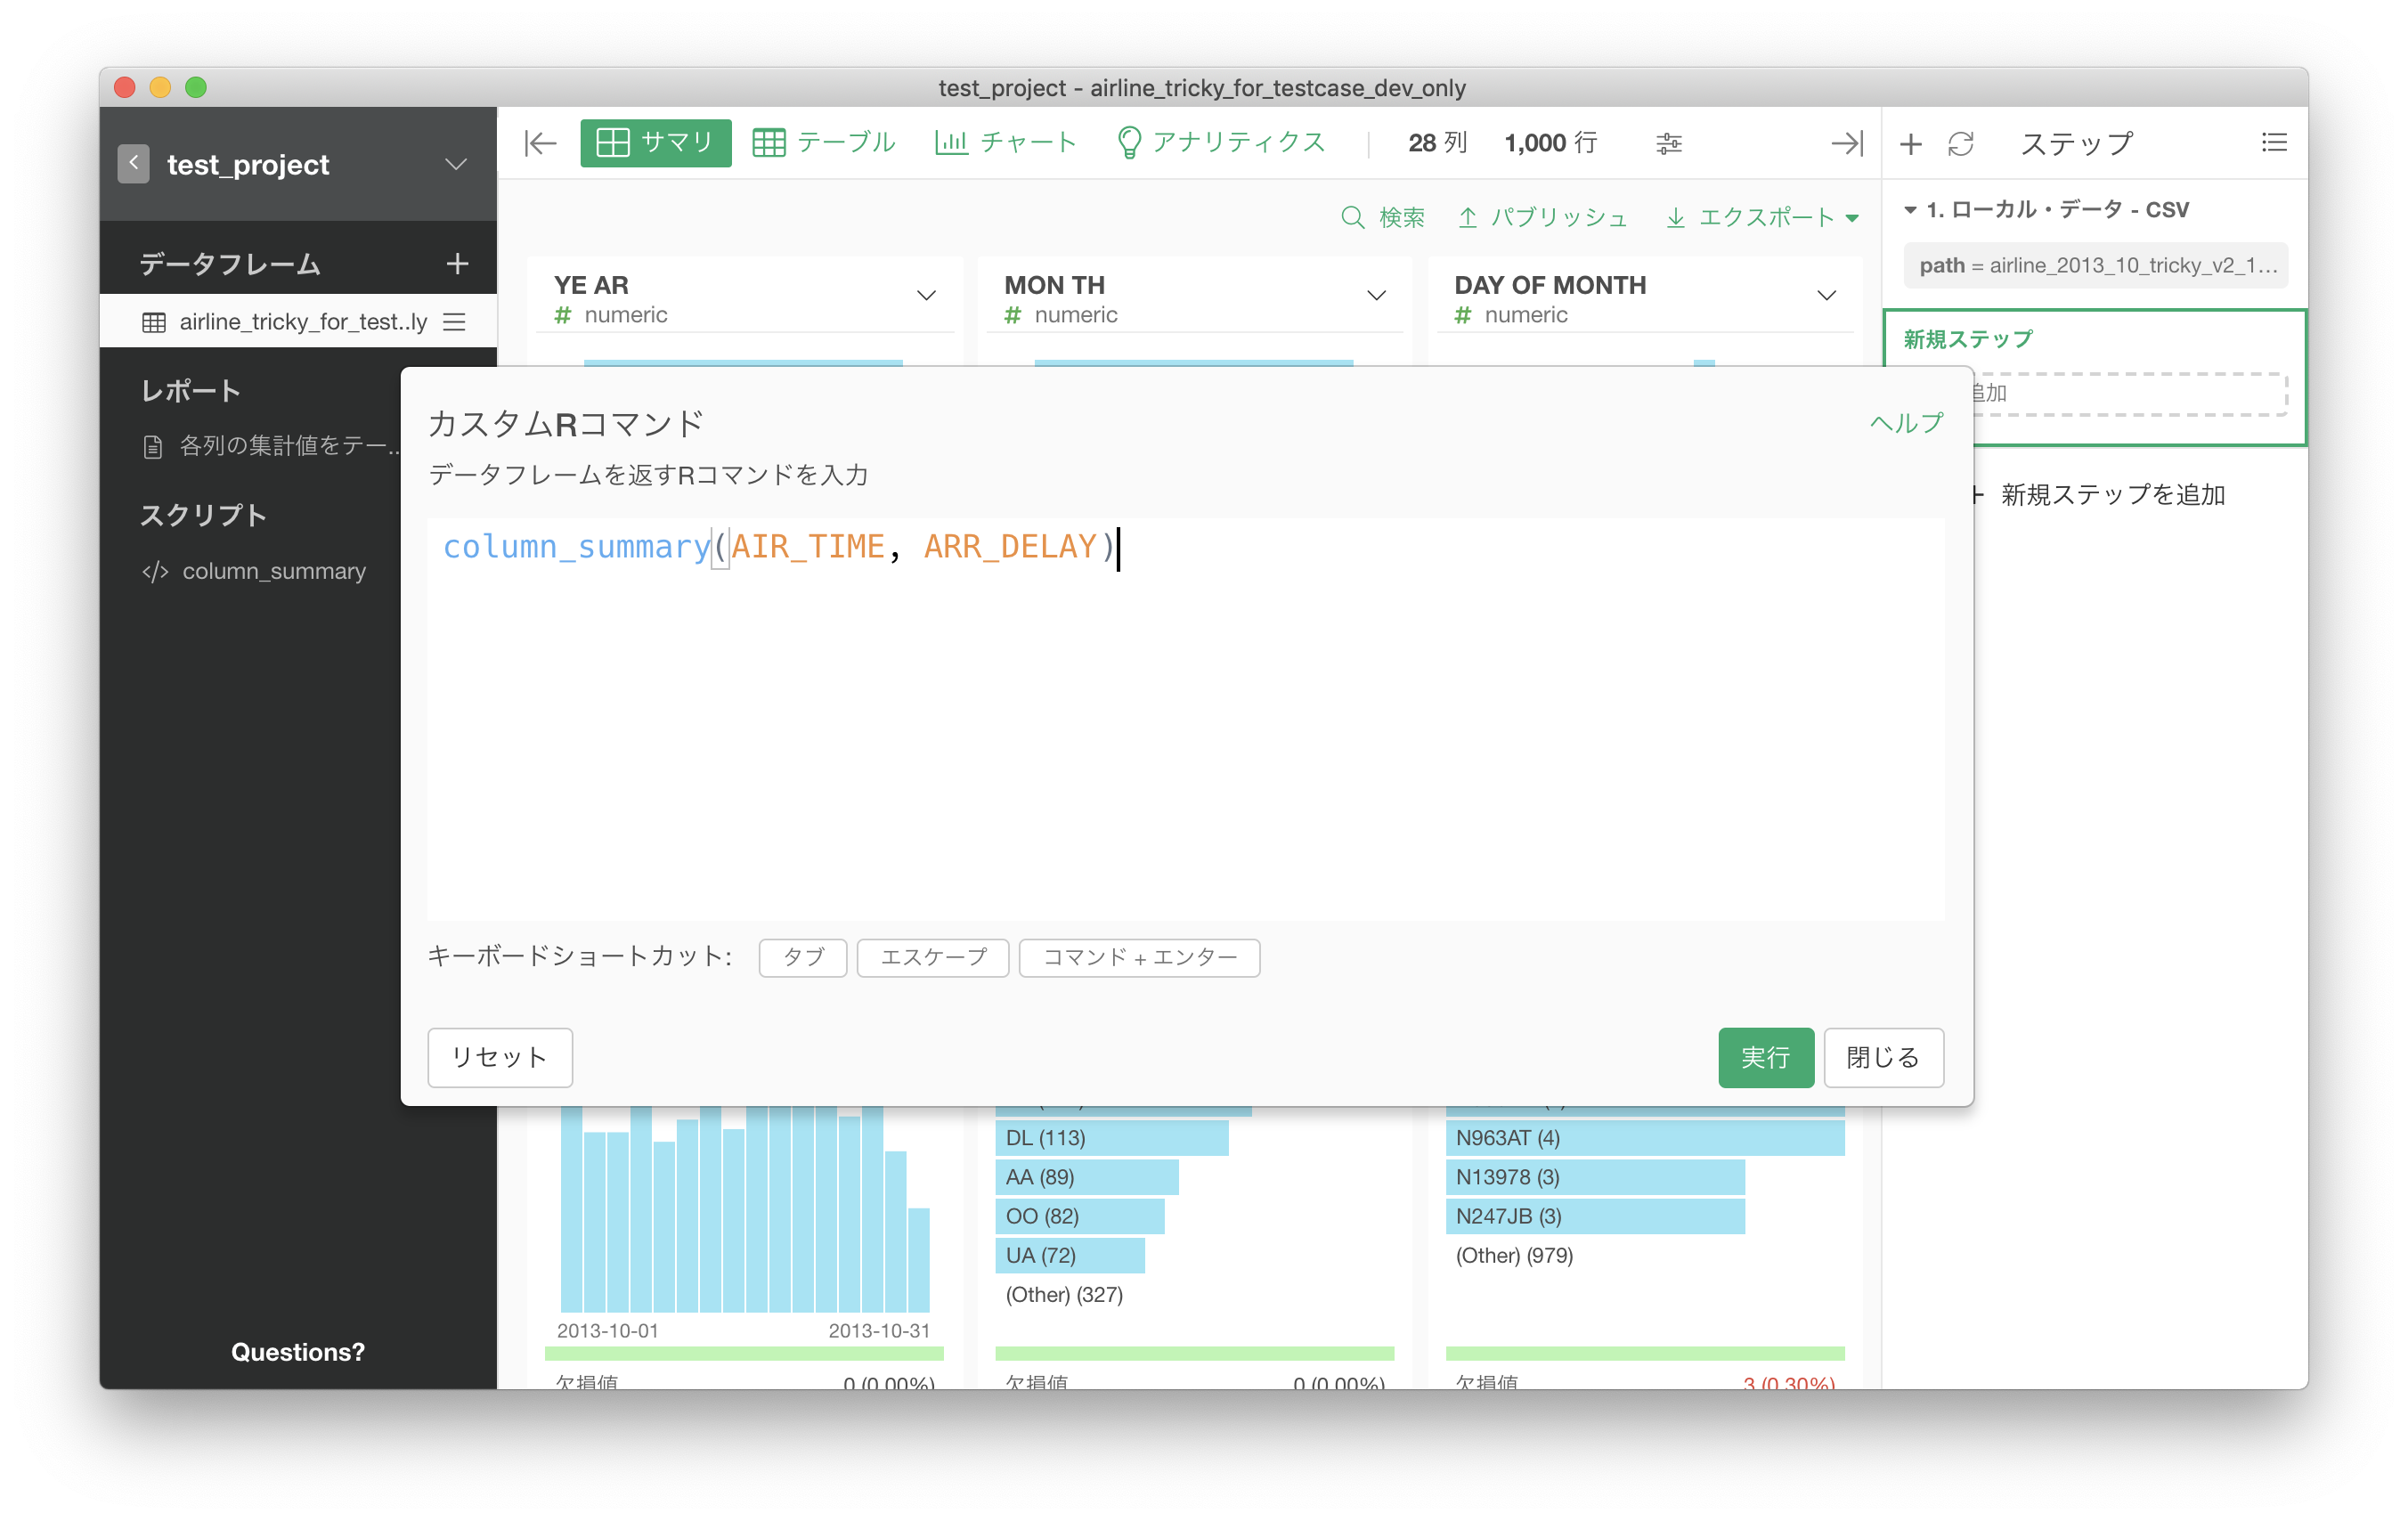Add a new data frame with plus icon

(457, 263)
